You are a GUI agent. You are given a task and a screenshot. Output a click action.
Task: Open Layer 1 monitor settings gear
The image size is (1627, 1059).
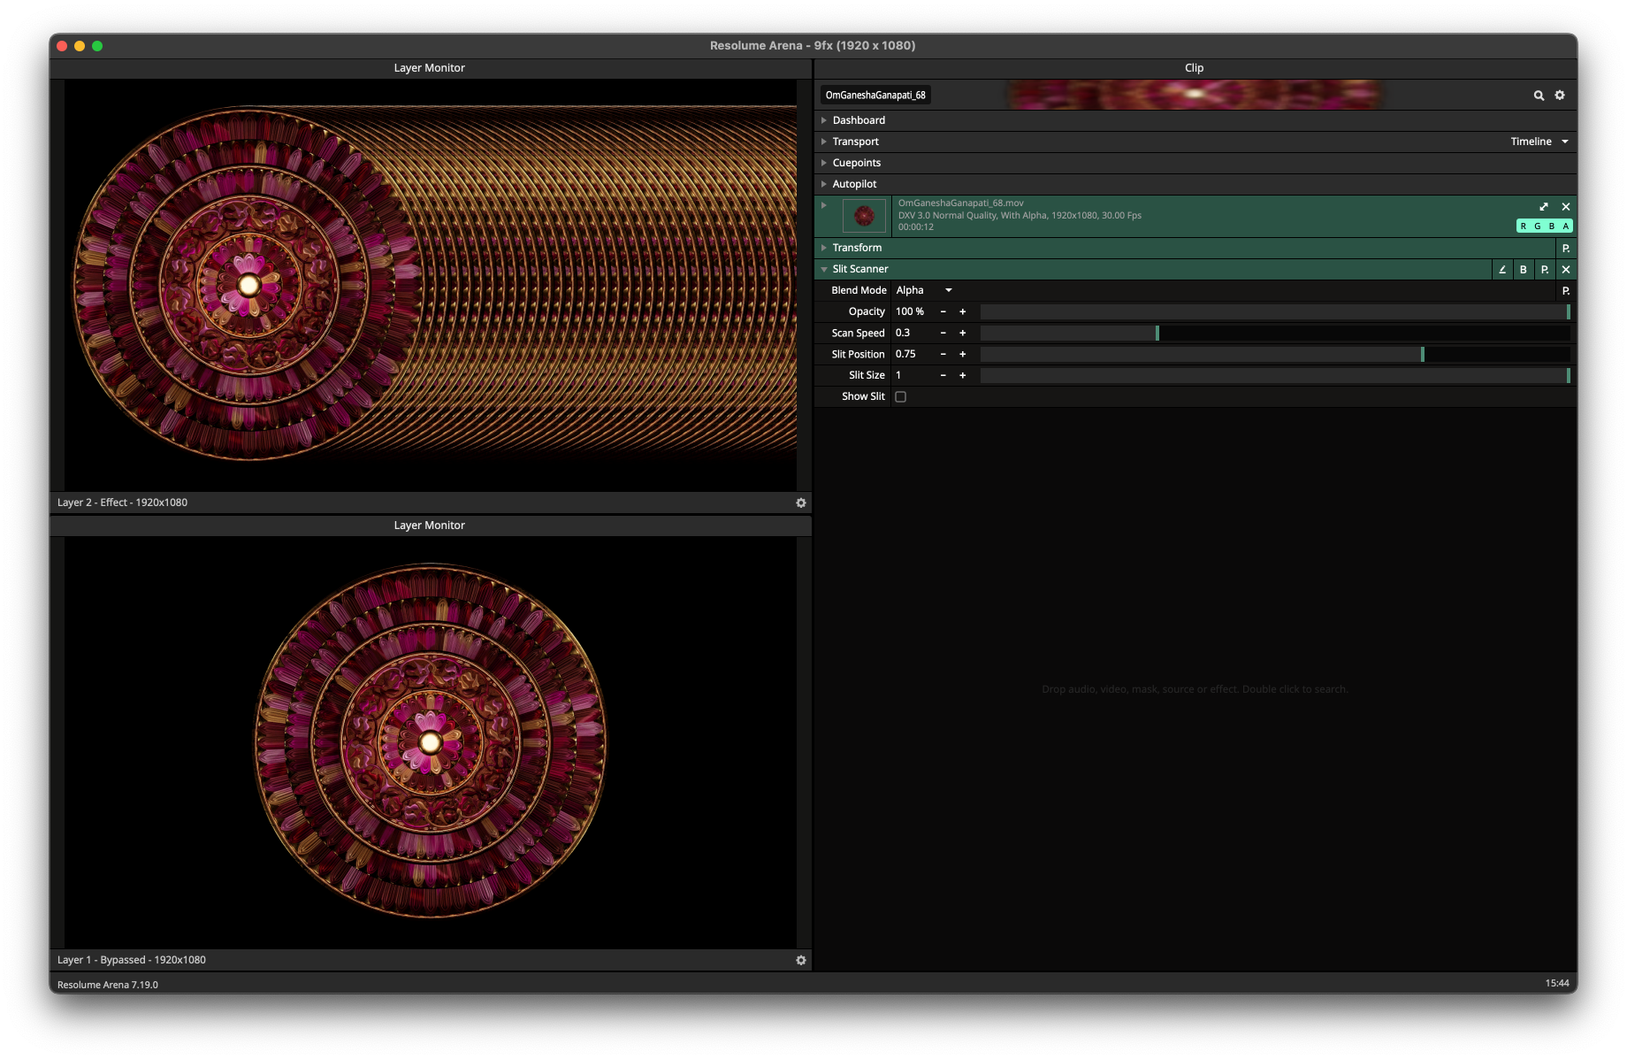(x=801, y=960)
